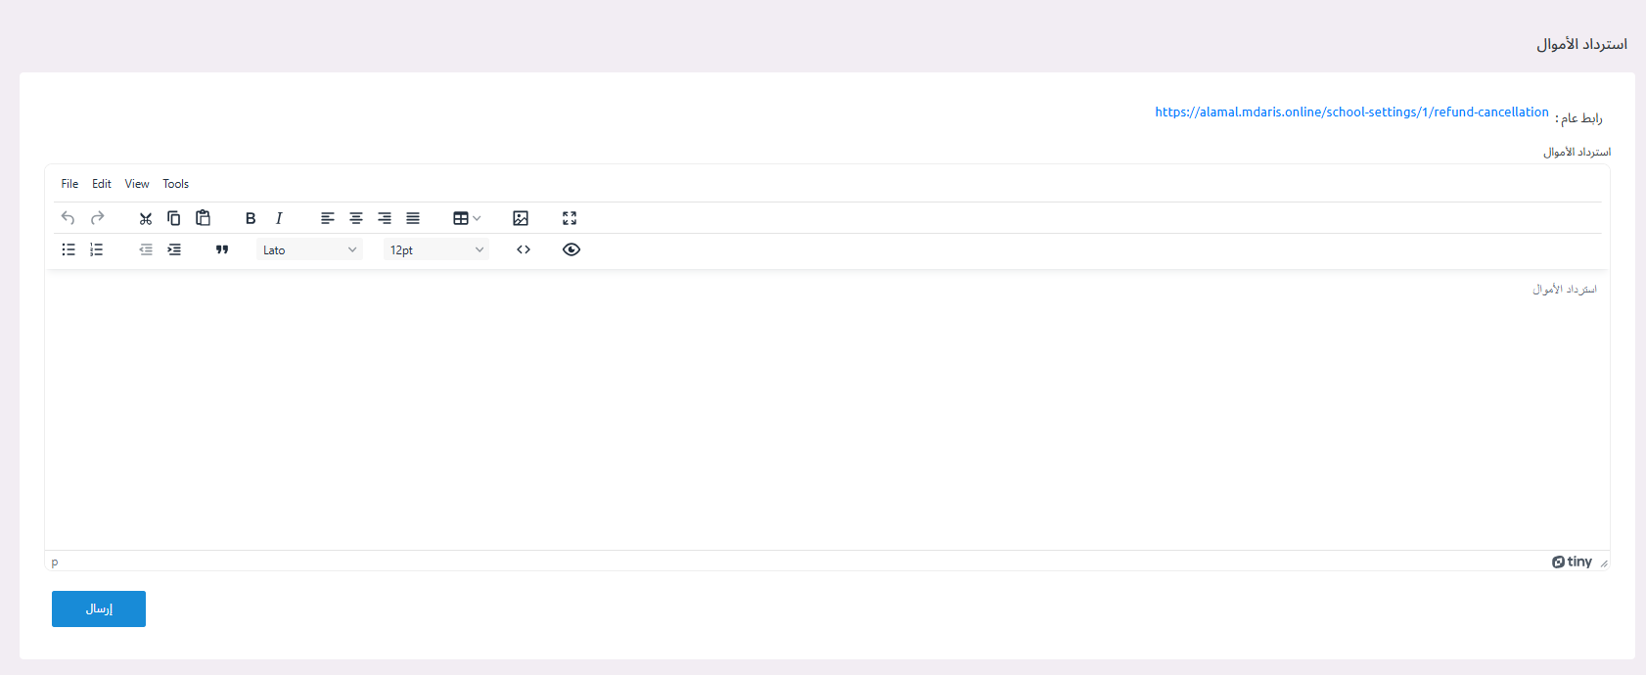Viewport: 1646px width, 675px height.
Task: Toggle bold formatting
Action: (251, 218)
